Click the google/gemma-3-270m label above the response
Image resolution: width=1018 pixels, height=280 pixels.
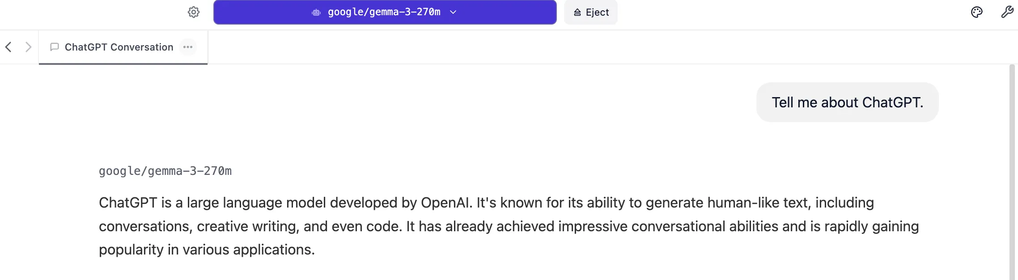(x=165, y=171)
